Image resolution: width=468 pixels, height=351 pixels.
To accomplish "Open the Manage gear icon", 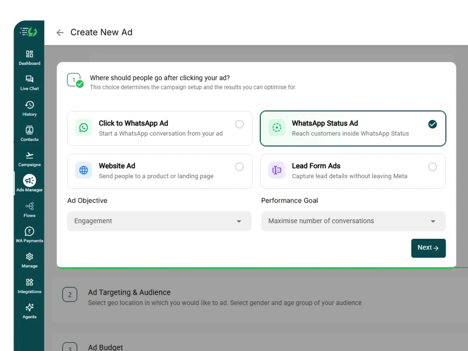I will click(x=30, y=257).
